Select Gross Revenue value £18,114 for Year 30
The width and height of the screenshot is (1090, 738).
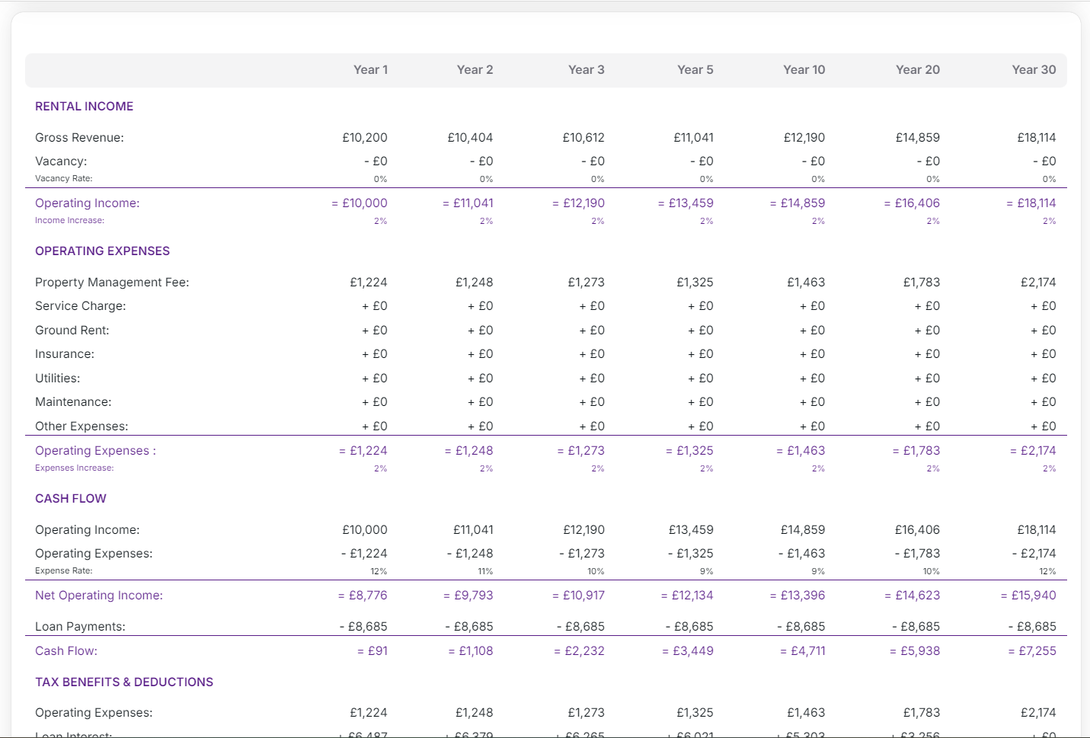1037,138
